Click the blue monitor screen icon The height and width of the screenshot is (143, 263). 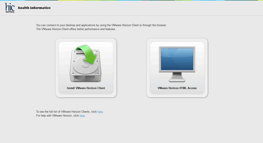pyautogui.click(x=177, y=59)
